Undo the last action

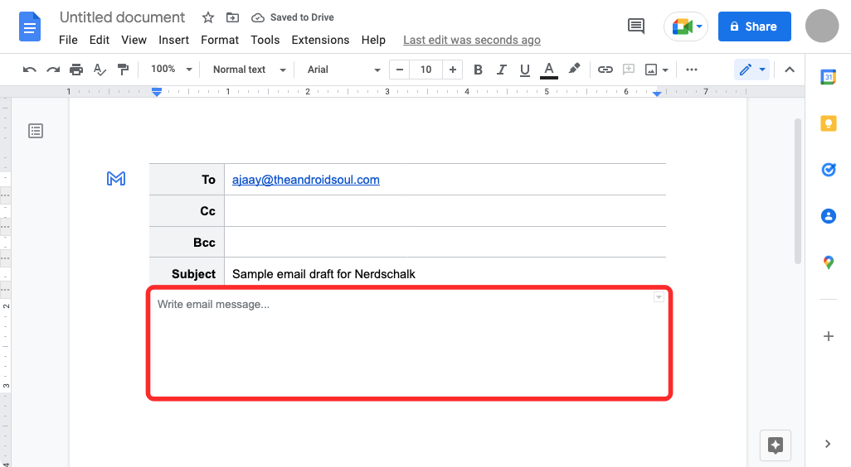tap(29, 70)
